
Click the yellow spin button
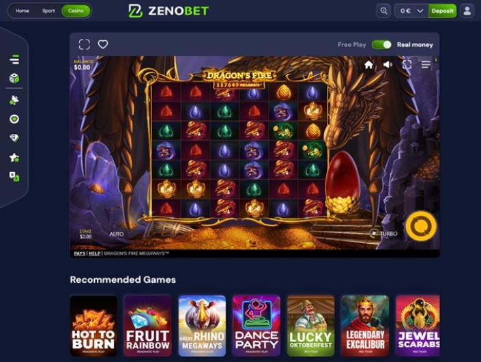[x=421, y=226]
